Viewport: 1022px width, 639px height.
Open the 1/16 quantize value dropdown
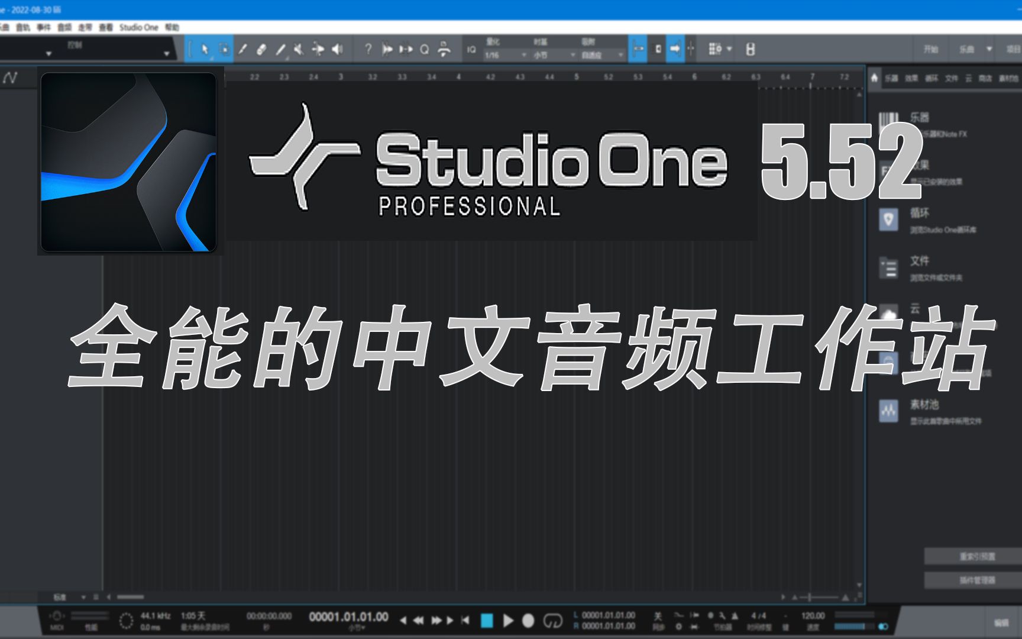click(x=505, y=55)
